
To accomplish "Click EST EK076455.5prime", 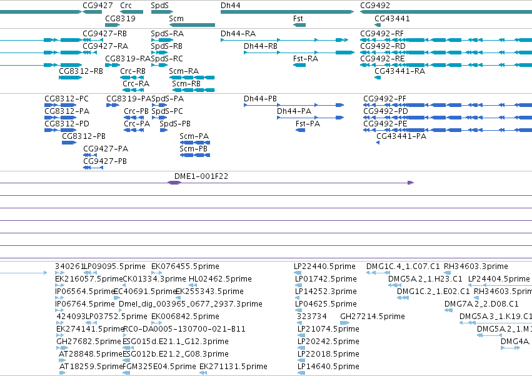I will click(x=157, y=273).
